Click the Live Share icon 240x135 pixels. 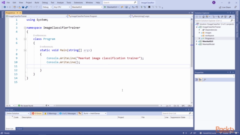(x=220, y=7)
